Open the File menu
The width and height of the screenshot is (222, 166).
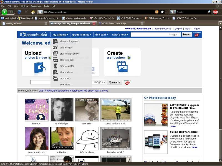click(3, 6)
